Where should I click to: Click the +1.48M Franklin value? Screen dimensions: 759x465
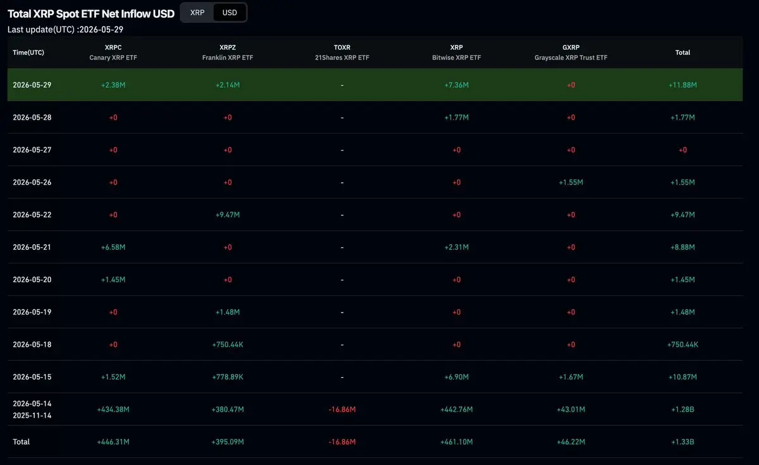228,312
